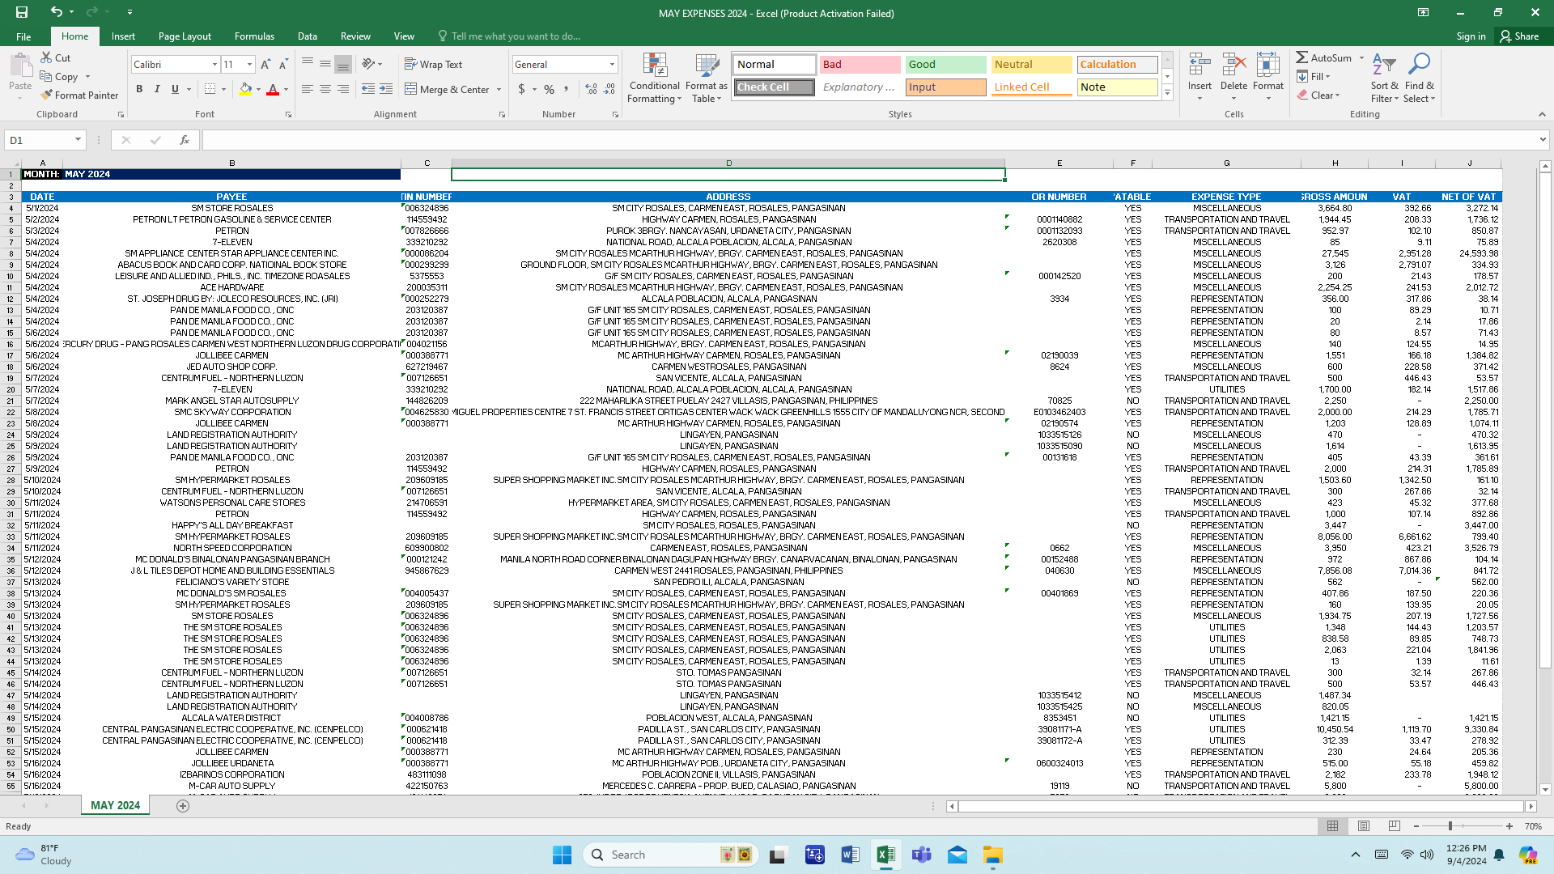Open the Fill dropdown
Viewport: 1554px width, 874px height.
click(1314, 76)
